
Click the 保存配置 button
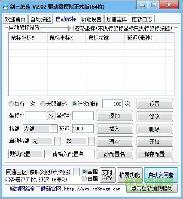point(155,154)
